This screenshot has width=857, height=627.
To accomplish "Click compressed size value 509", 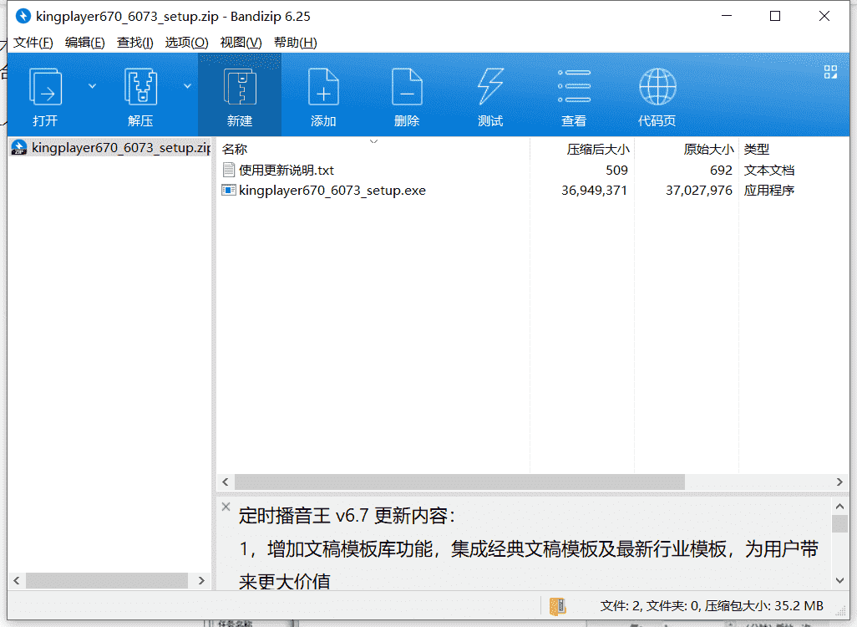I will point(616,171).
